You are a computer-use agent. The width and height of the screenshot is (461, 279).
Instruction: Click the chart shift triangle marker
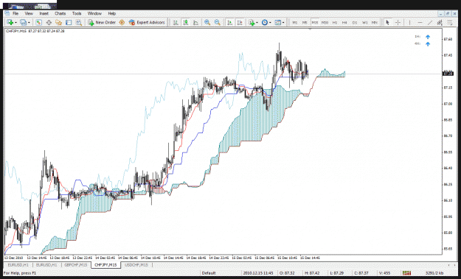click(x=310, y=29)
